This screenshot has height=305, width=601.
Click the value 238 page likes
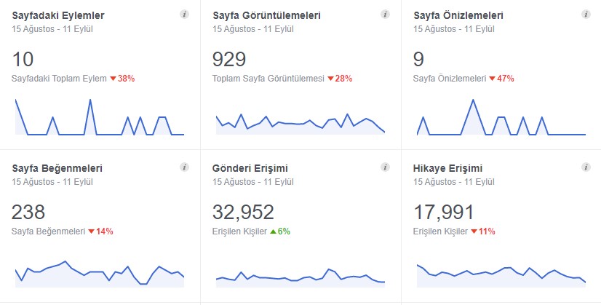pyautogui.click(x=28, y=212)
